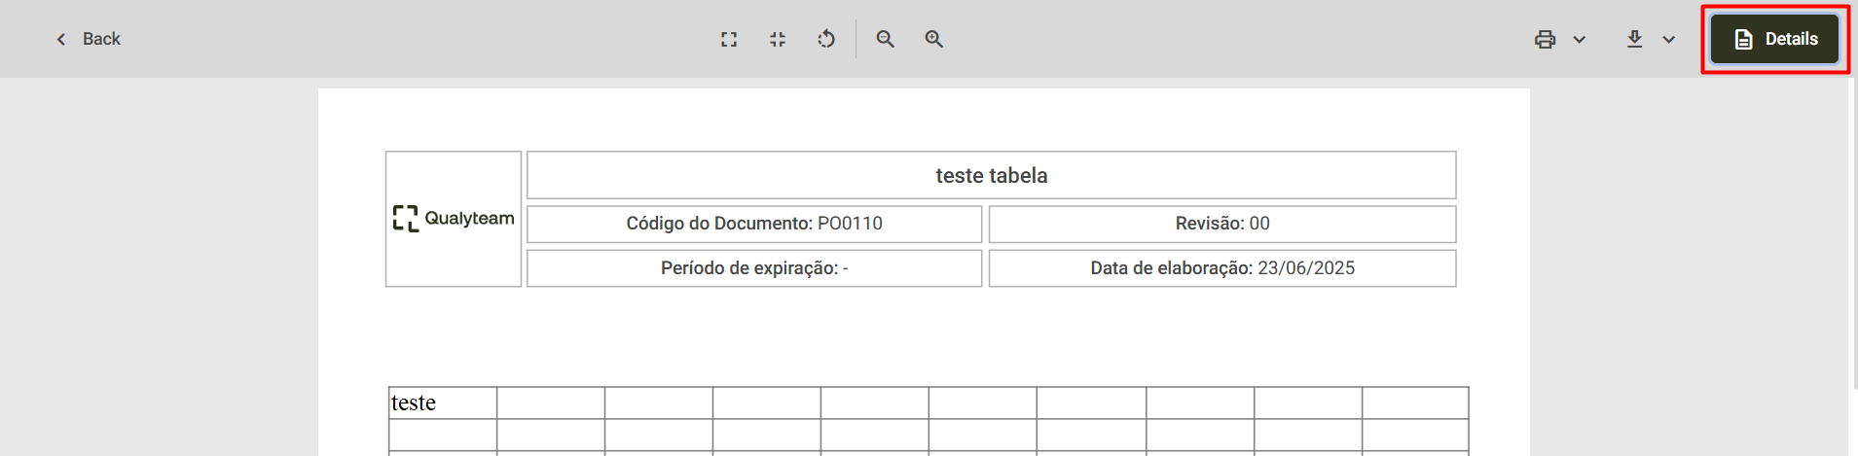The width and height of the screenshot is (1858, 456).
Task: Go back using the Back button
Action: 88,39
